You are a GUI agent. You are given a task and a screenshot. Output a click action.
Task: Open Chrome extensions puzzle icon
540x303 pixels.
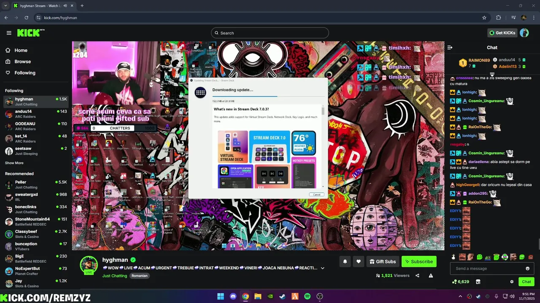click(x=498, y=18)
